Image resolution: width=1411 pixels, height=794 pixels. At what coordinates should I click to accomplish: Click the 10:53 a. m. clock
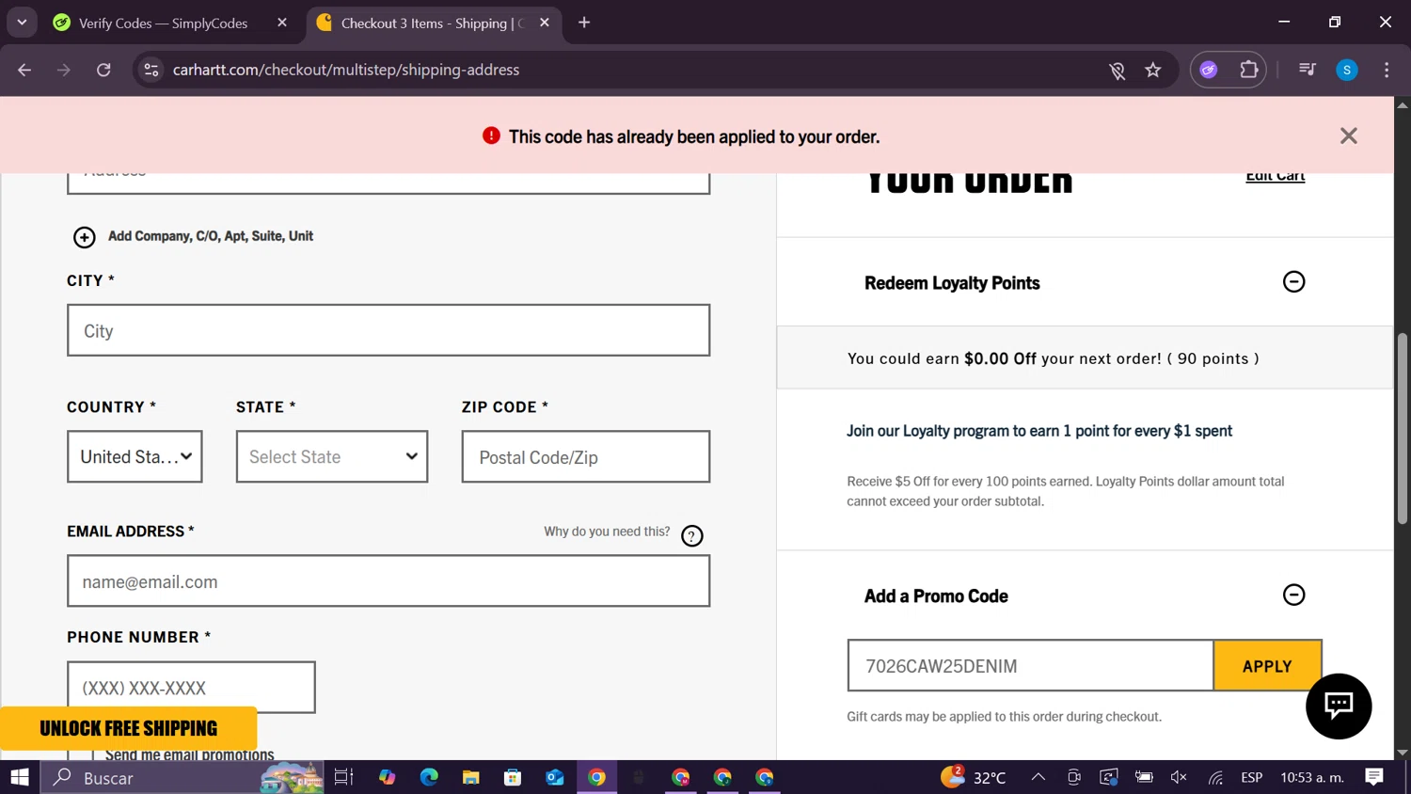(x=1311, y=777)
